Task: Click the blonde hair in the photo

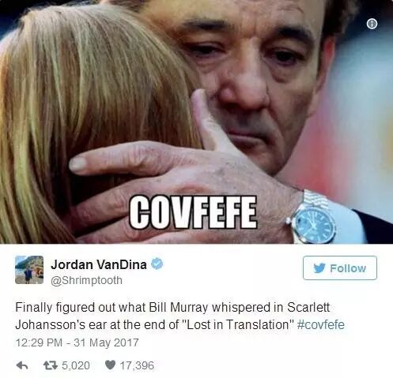Action: click(x=79, y=105)
